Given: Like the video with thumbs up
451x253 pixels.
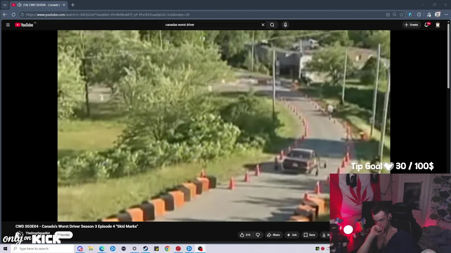Looking at the screenshot, I should click(245, 235).
